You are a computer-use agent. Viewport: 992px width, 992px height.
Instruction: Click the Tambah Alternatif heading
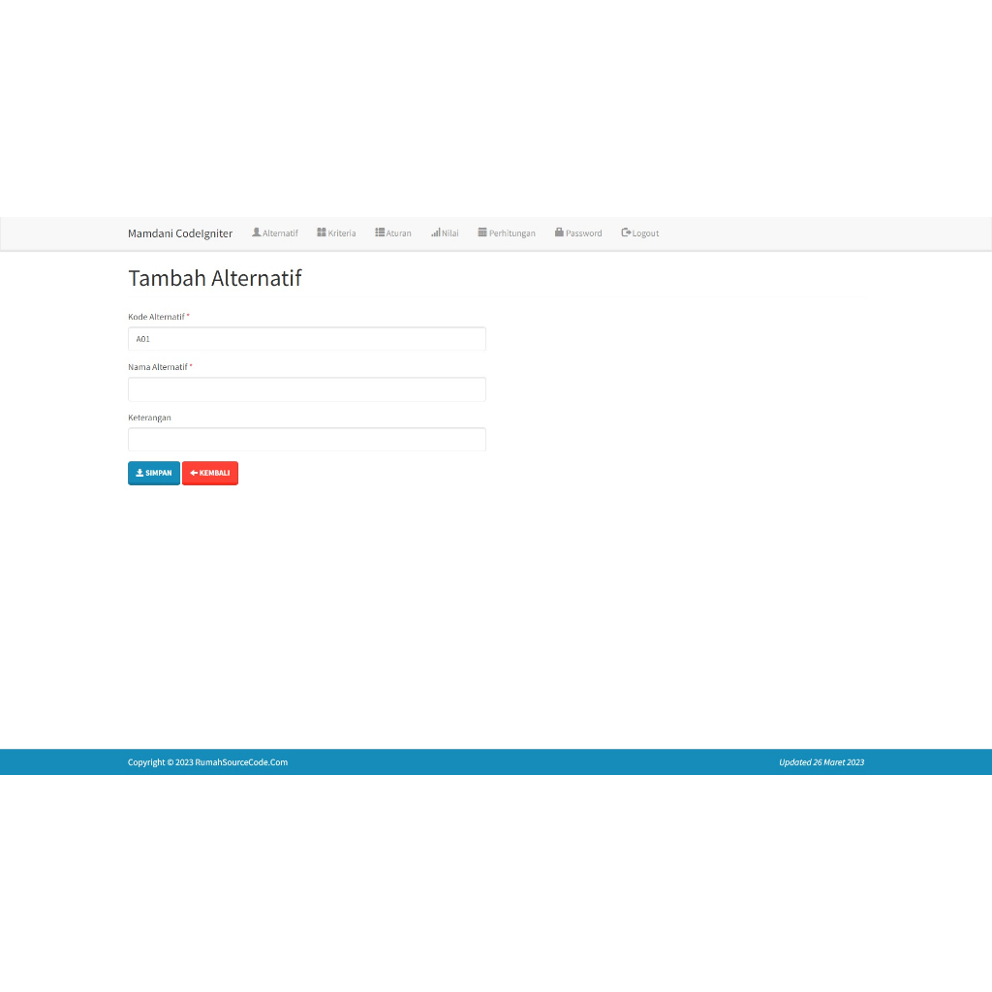pyautogui.click(x=215, y=278)
